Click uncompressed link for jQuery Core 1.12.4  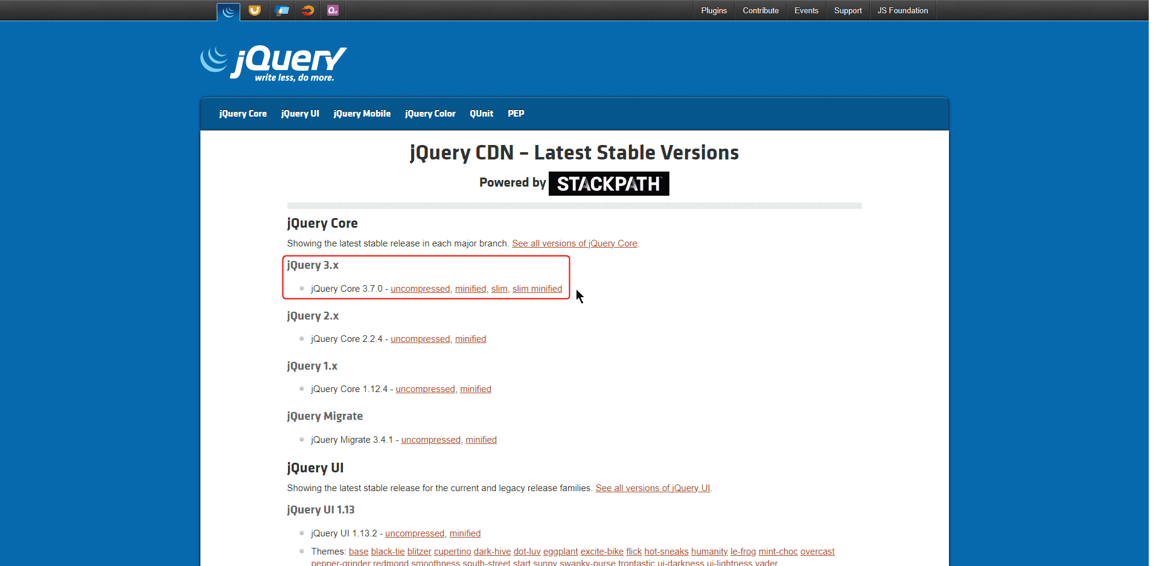click(x=425, y=389)
